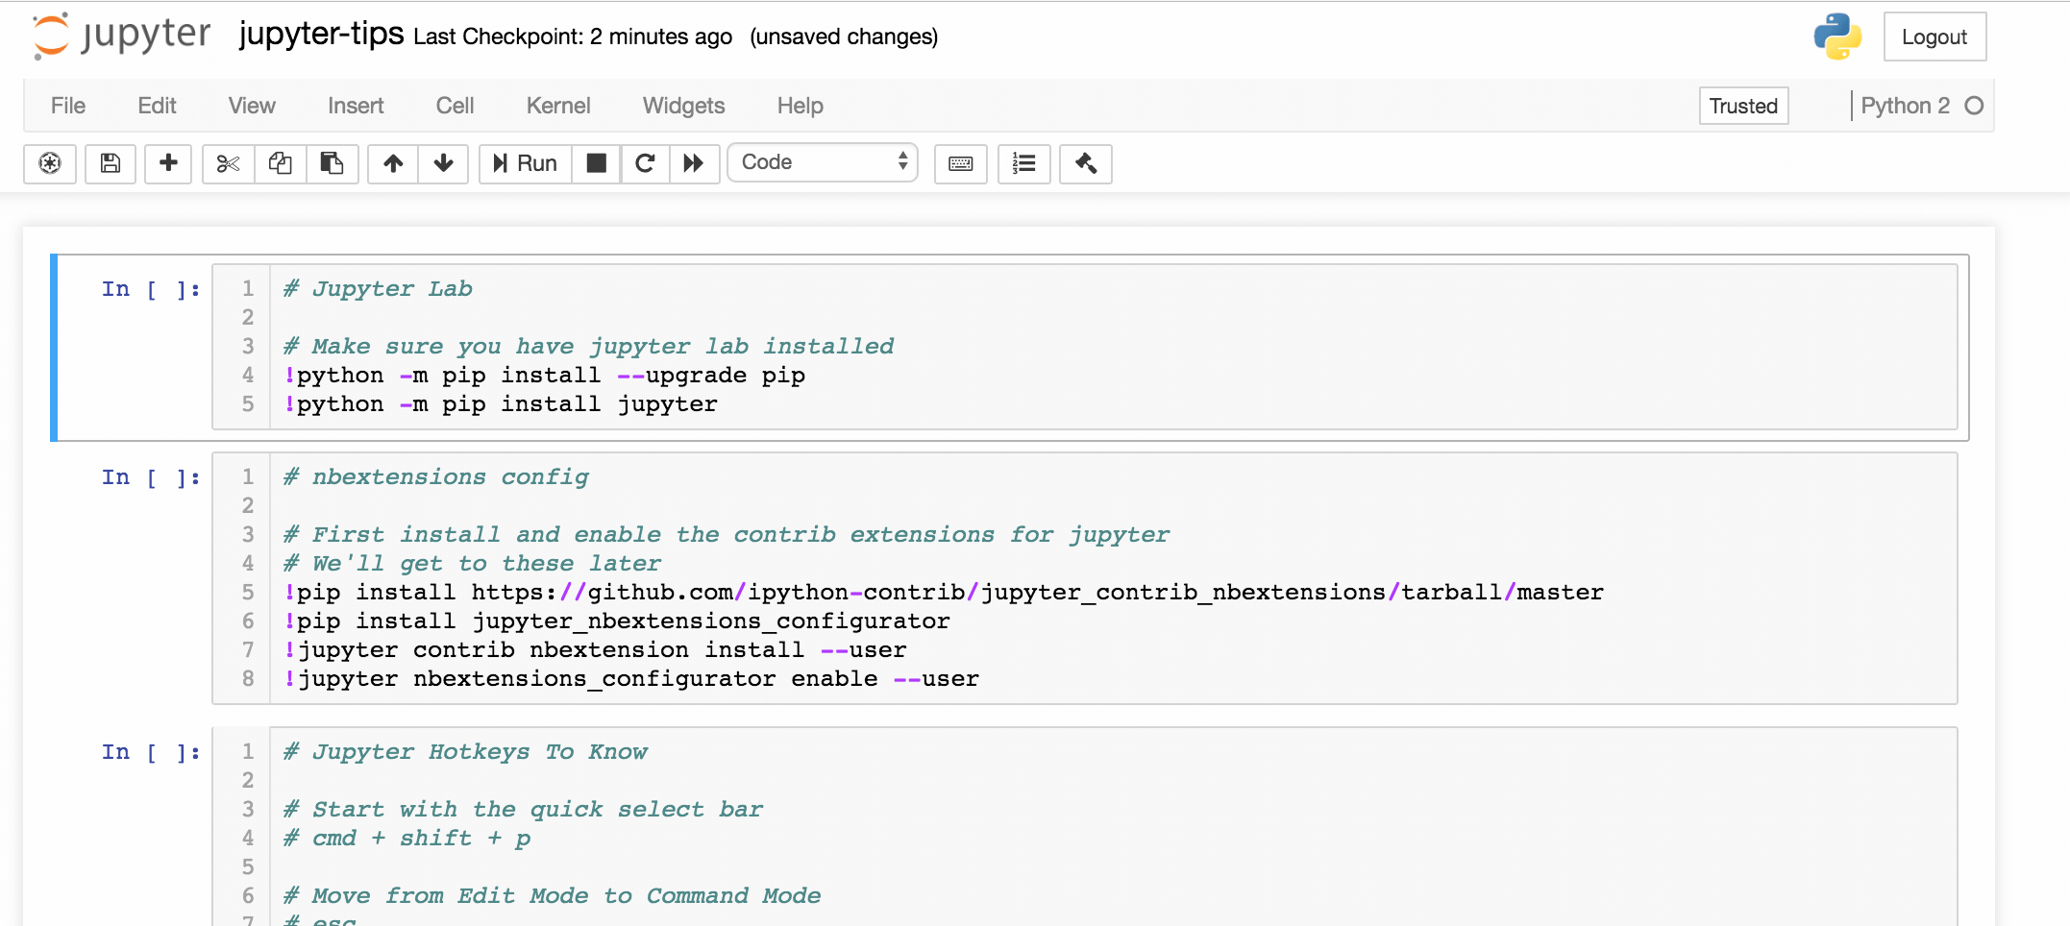Cut selected cells with scissors icon

[228, 163]
